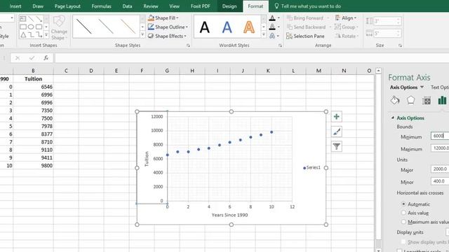Insert a text box from shapes gallery

coord(23,19)
